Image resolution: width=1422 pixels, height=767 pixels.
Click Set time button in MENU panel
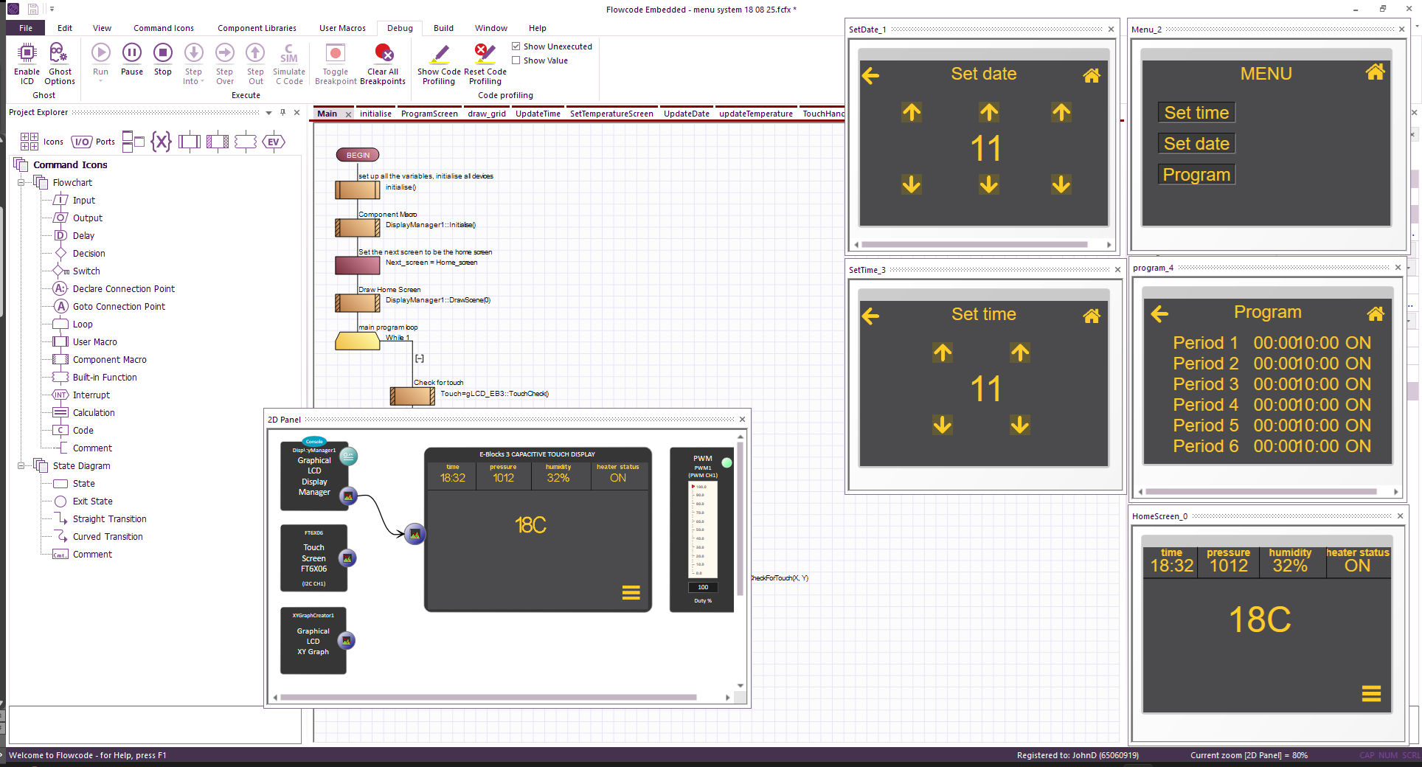click(x=1196, y=113)
